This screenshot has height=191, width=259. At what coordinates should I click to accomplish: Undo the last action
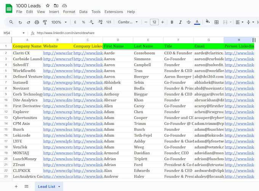pos(20,22)
